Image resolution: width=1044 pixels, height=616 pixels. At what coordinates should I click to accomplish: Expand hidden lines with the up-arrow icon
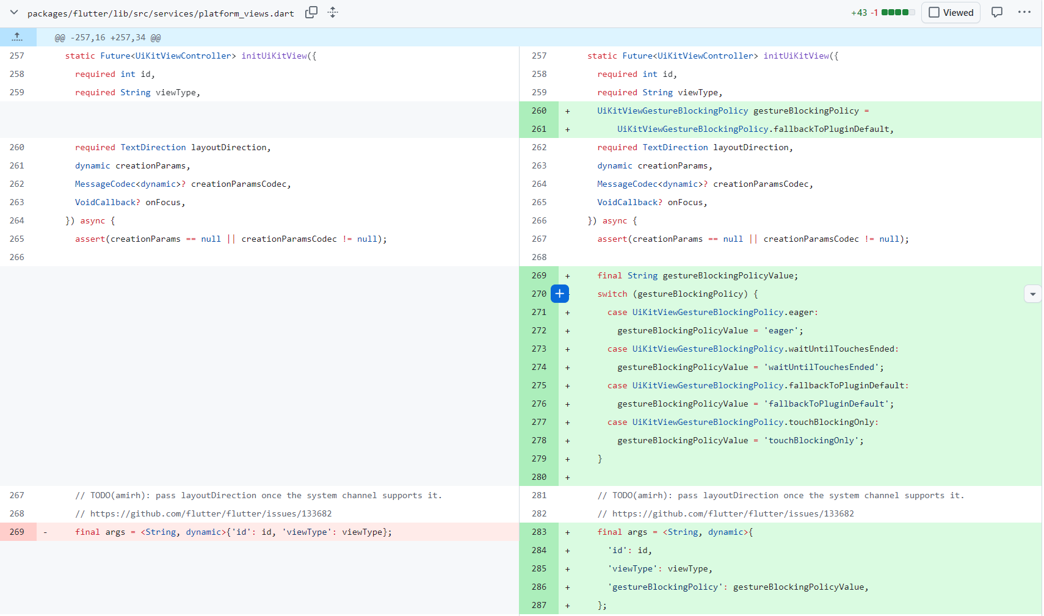click(18, 37)
